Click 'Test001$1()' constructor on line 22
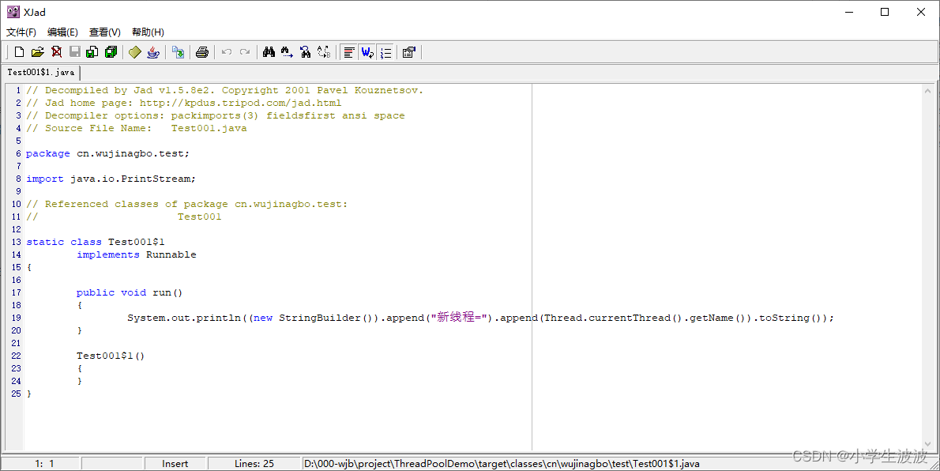 point(111,356)
